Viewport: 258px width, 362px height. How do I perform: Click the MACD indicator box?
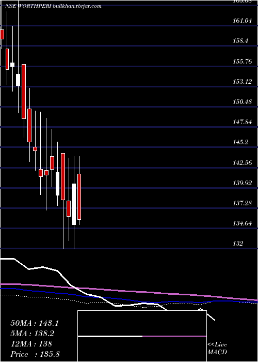click(x=142, y=336)
